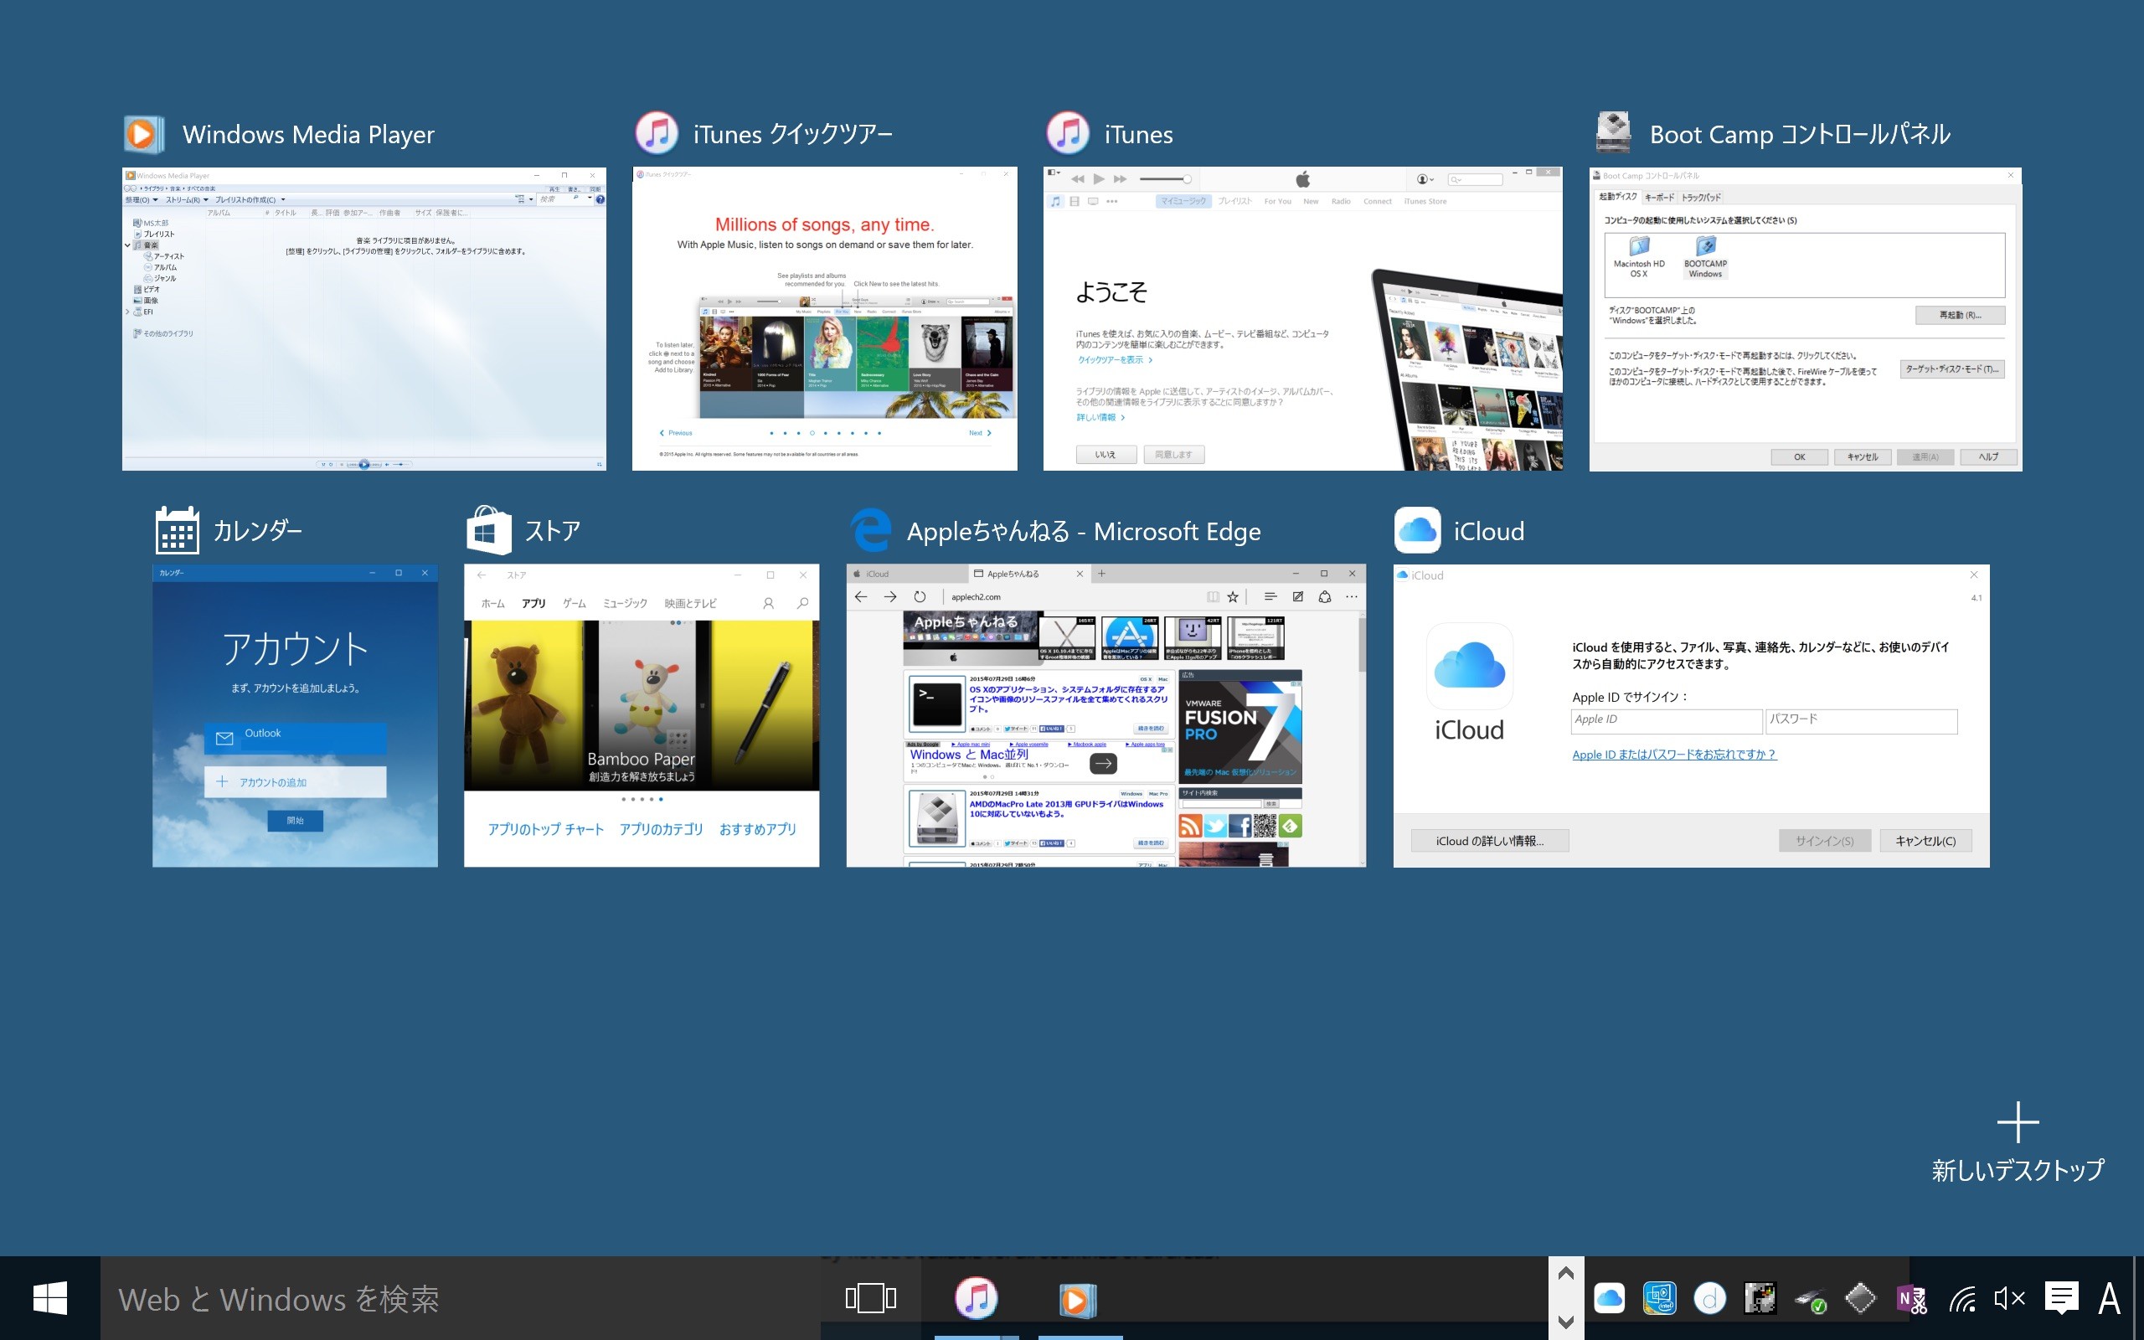Click the Wi-Fi network tray icon
2144x1340 pixels.
(x=1961, y=1299)
